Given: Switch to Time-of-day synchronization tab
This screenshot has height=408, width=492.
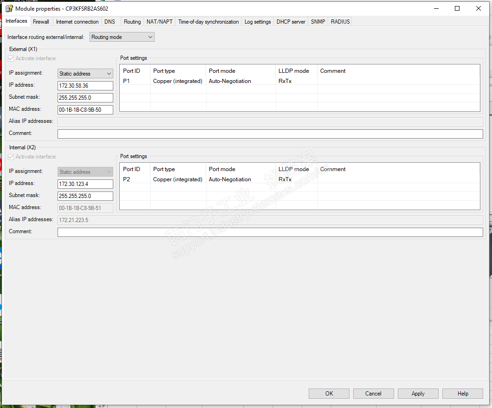Looking at the screenshot, I should [x=208, y=22].
